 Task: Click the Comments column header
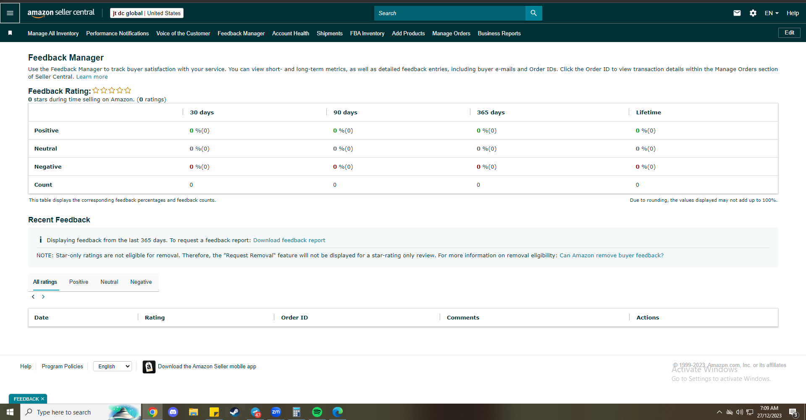[x=463, y=317]
